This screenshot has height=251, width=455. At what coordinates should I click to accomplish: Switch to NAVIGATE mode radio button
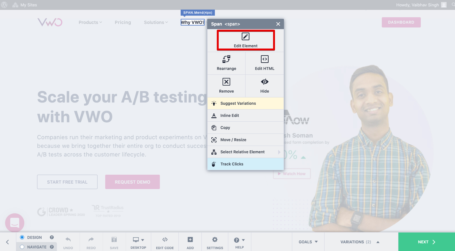click(22, 247)
